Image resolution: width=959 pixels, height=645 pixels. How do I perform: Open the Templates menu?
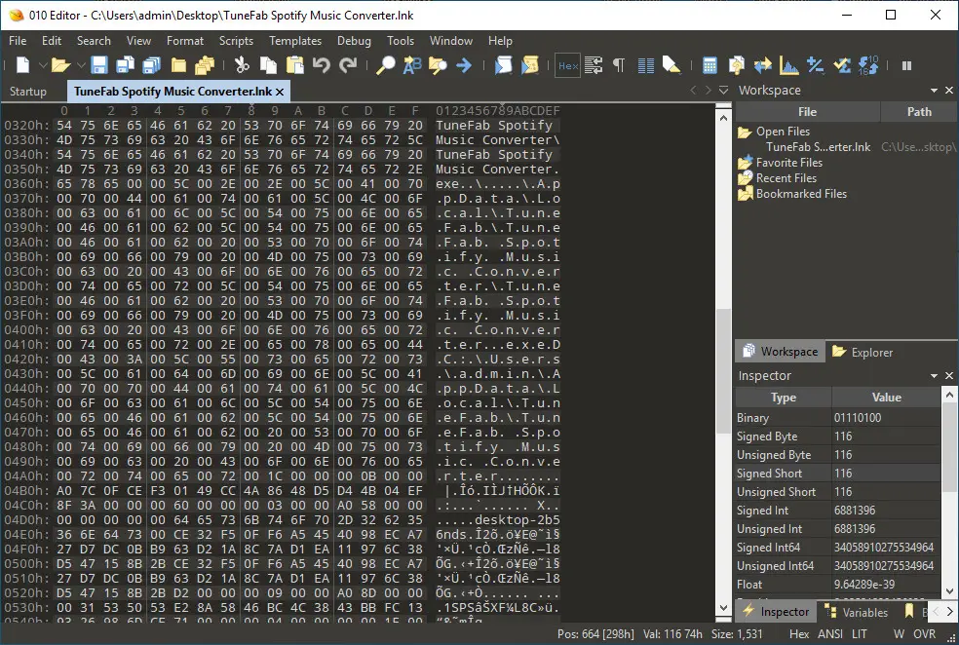[x=295, y=41]
